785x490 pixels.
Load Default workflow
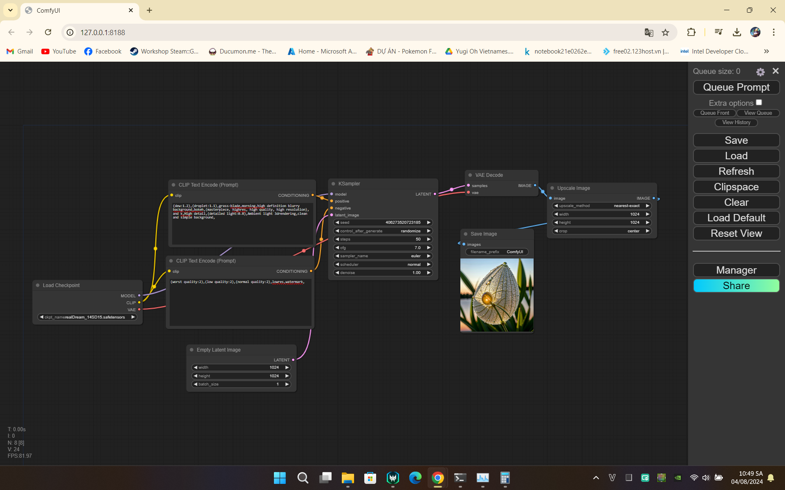pyautogui.click(x=736, y=218)
